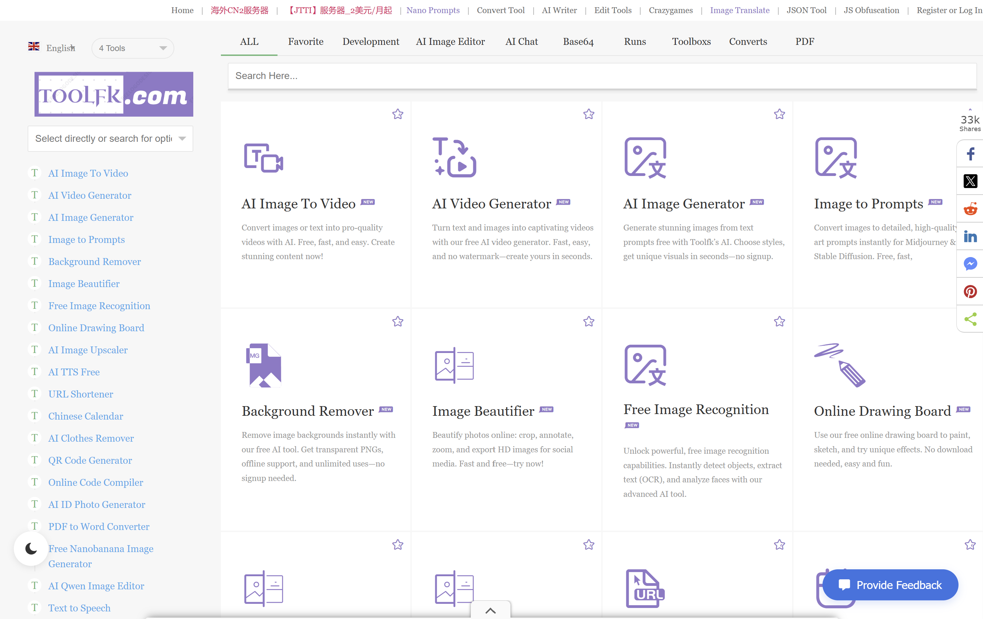The width and height of the screenshot is (983, 619).
Task: Share page via Messenger icon
Action: click(970, 264)
